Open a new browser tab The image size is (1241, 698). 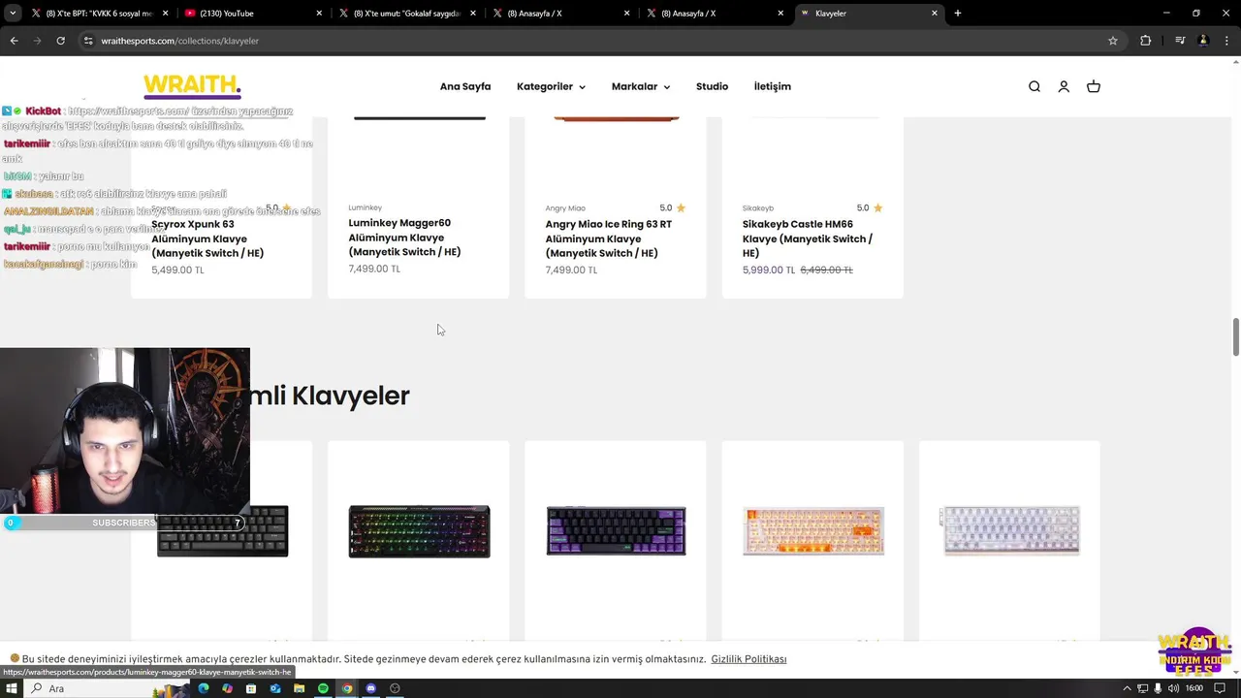coord(958,14)
